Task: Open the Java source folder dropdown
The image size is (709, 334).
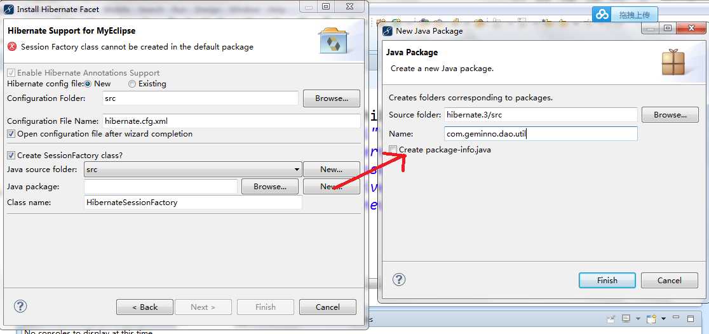Action: (x=297, y=170)
